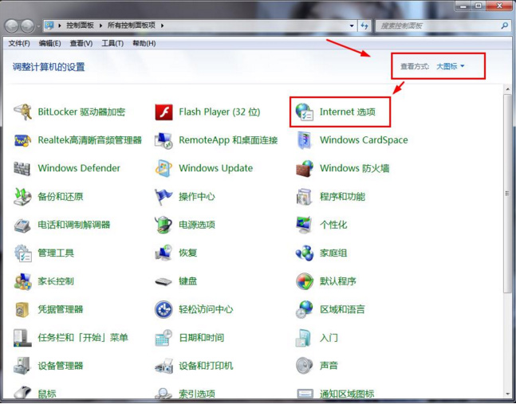
Task: Open the 家长控制 icon
Action: [x=22, y=281]
